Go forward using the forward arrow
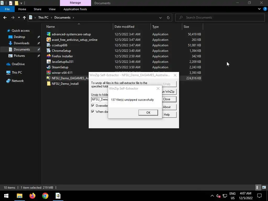 click(x=13, y=18)
